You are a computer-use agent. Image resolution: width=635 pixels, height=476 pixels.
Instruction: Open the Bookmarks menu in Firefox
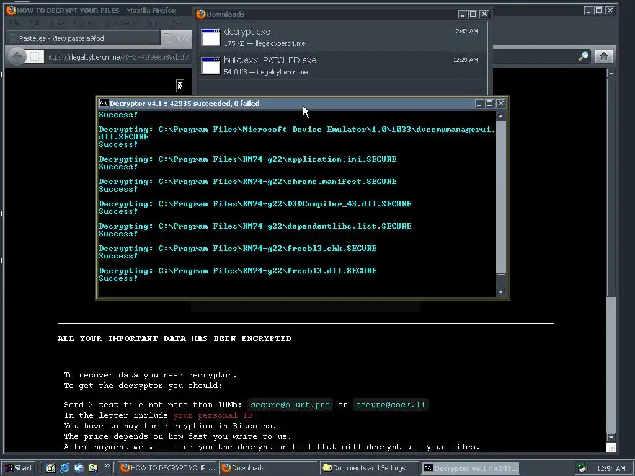[120, 23]
